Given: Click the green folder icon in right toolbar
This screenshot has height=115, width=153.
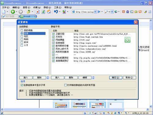Looking at the screenshot, I should pyautogui.click(x=136, y=12).
